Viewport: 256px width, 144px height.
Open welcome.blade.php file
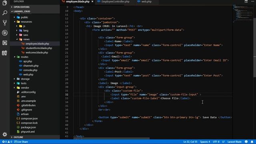(37, 52)
